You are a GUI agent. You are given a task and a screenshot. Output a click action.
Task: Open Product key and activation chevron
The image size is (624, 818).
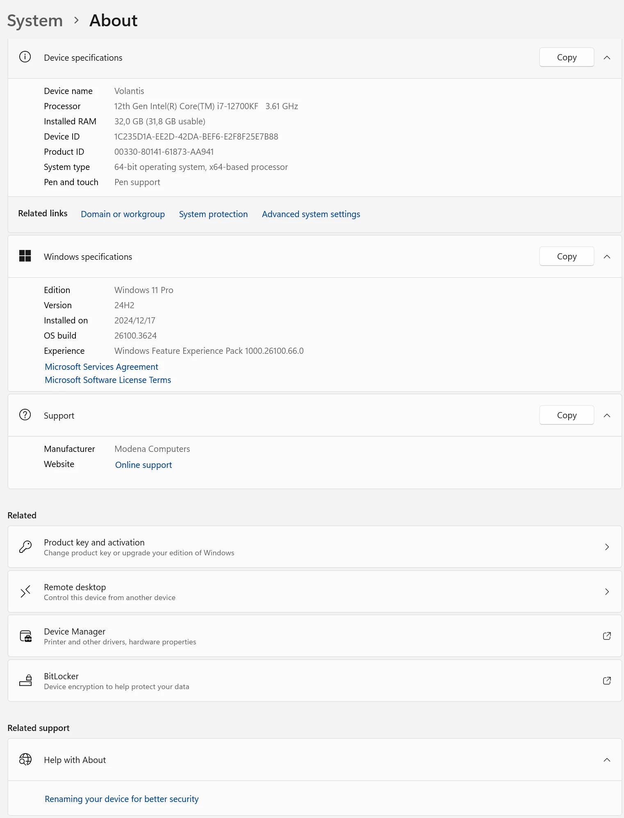(607, 547)
